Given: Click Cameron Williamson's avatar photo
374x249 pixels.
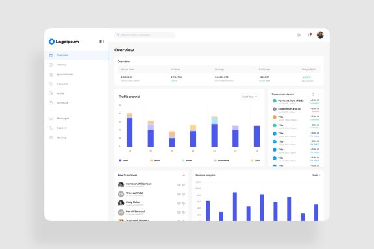Looking at the screenshot, I should (121, 185).
